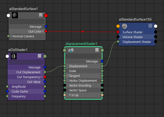The image size is (164, 117).
Task: Click the Volume Shader input port
Action: click(x=118, y=37)
